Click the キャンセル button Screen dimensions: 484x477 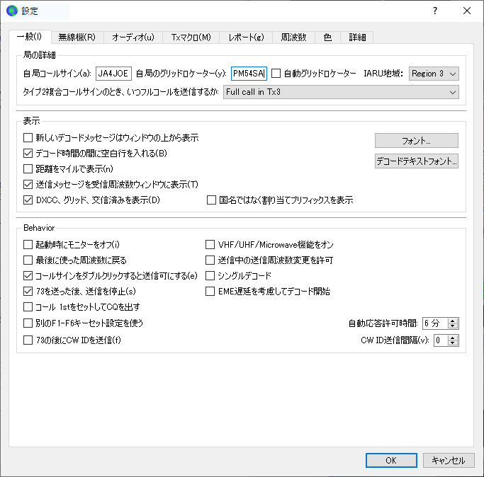[x=449, y=460]
